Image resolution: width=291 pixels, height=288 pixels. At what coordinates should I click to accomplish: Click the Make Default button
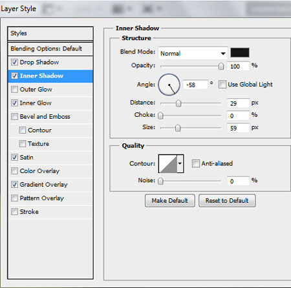[170, 201]
